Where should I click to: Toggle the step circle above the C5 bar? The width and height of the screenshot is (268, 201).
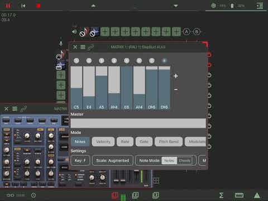click(76, 61)
